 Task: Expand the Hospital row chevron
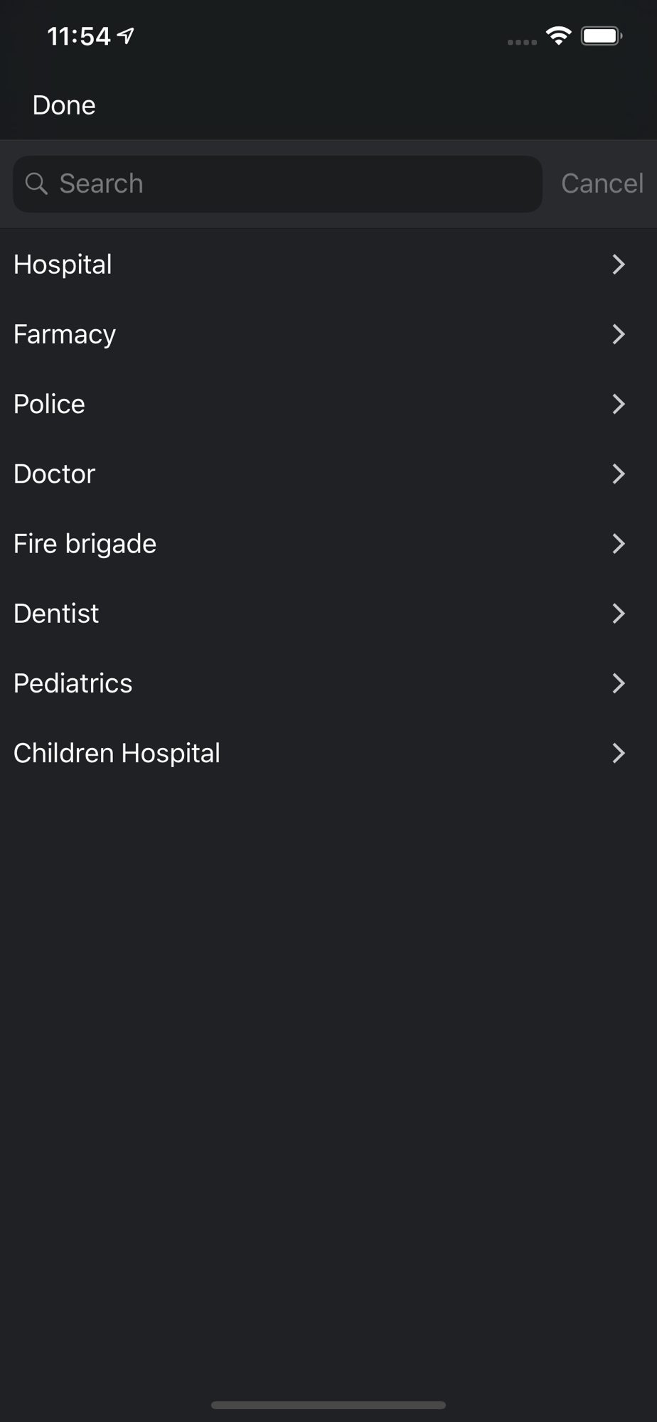click(619, 264)
